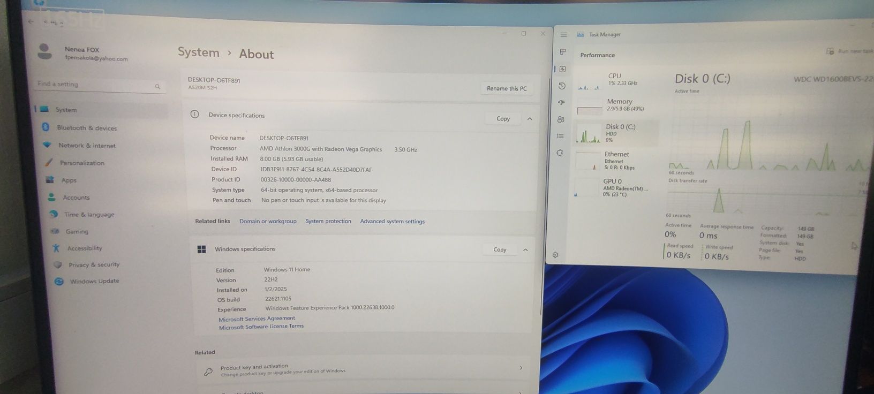874x394 pixels.
Task: Open Accounts settings page
Action: point(76,198)
